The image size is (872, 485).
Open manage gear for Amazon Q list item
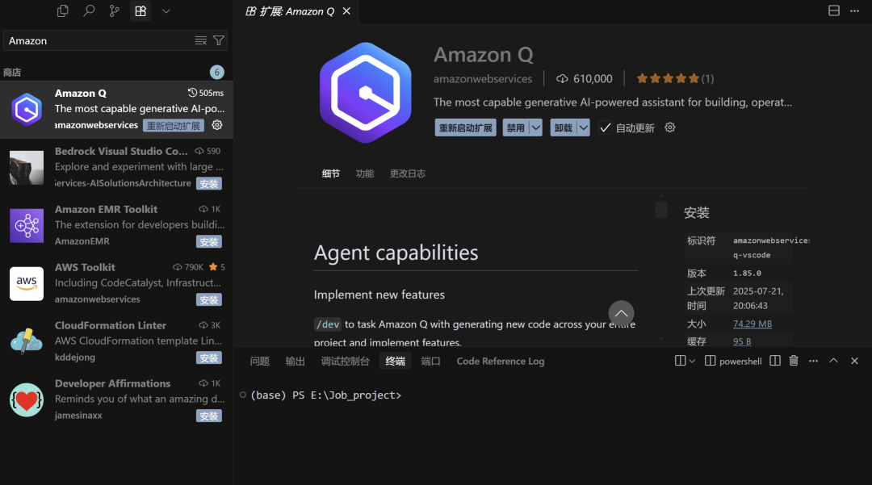pyautogui.click(x=217, y=125)
